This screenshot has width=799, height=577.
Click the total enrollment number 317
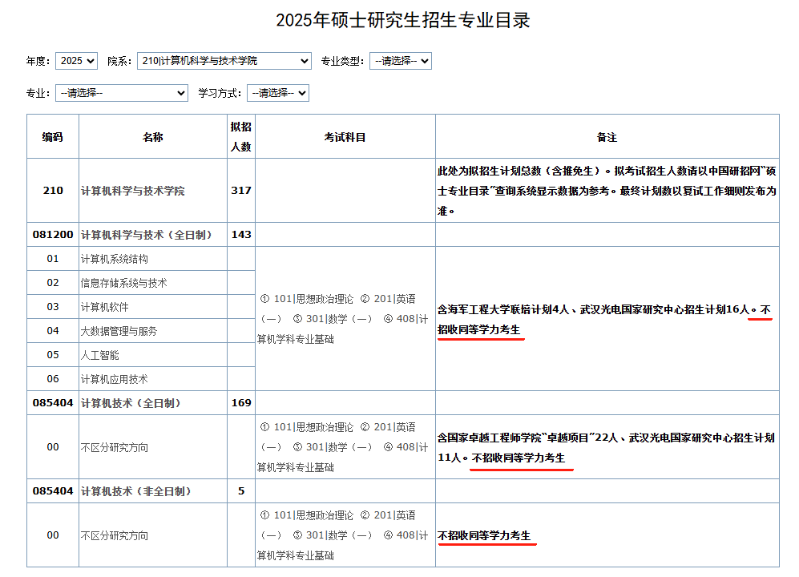[x=240, y=191]
